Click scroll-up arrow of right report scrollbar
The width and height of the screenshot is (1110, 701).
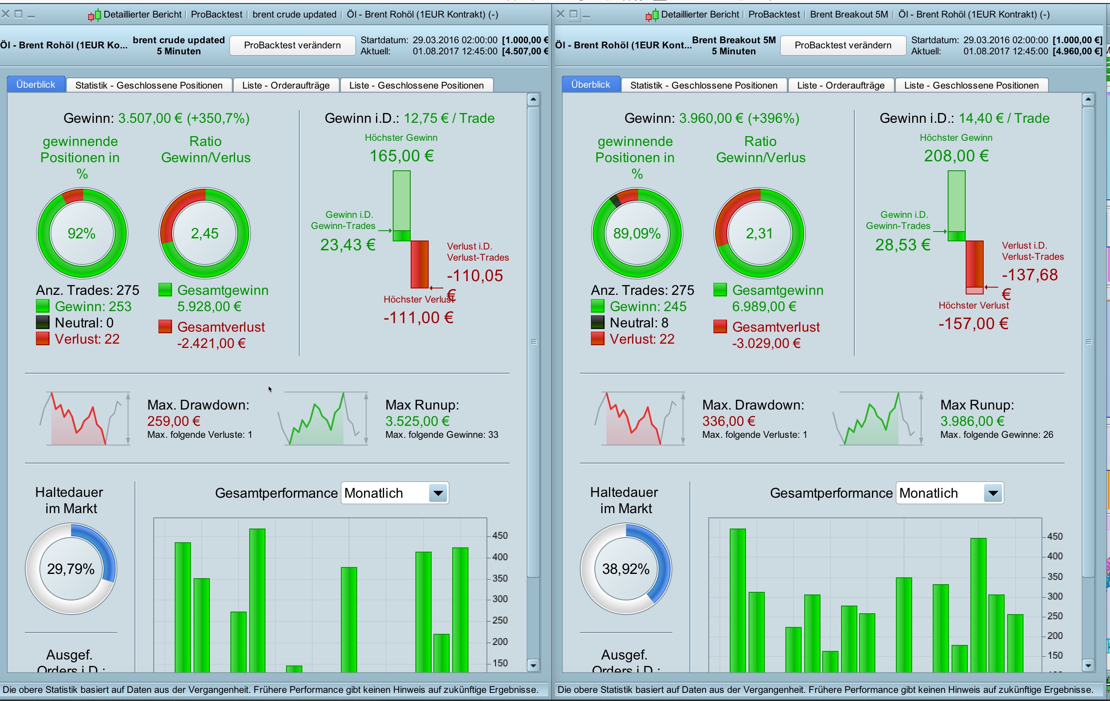point(1088,99)
